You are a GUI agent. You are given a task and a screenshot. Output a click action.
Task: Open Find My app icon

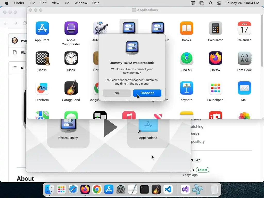point(186,58)
